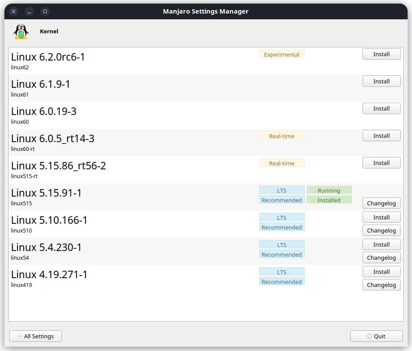Screen dimensions: 412x351
Task: Select the Linux 5.4.230-1 title
Action: 46,247
